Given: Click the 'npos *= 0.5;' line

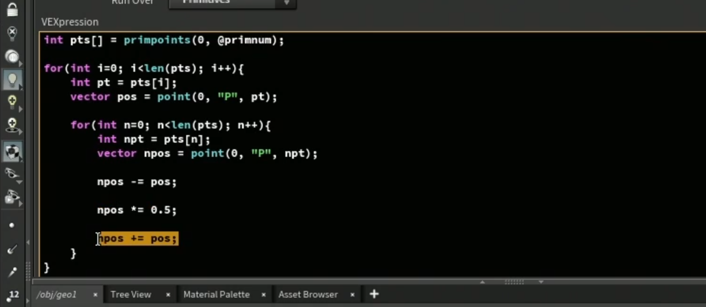Looking at the screenshot, I should pos(137,210).
